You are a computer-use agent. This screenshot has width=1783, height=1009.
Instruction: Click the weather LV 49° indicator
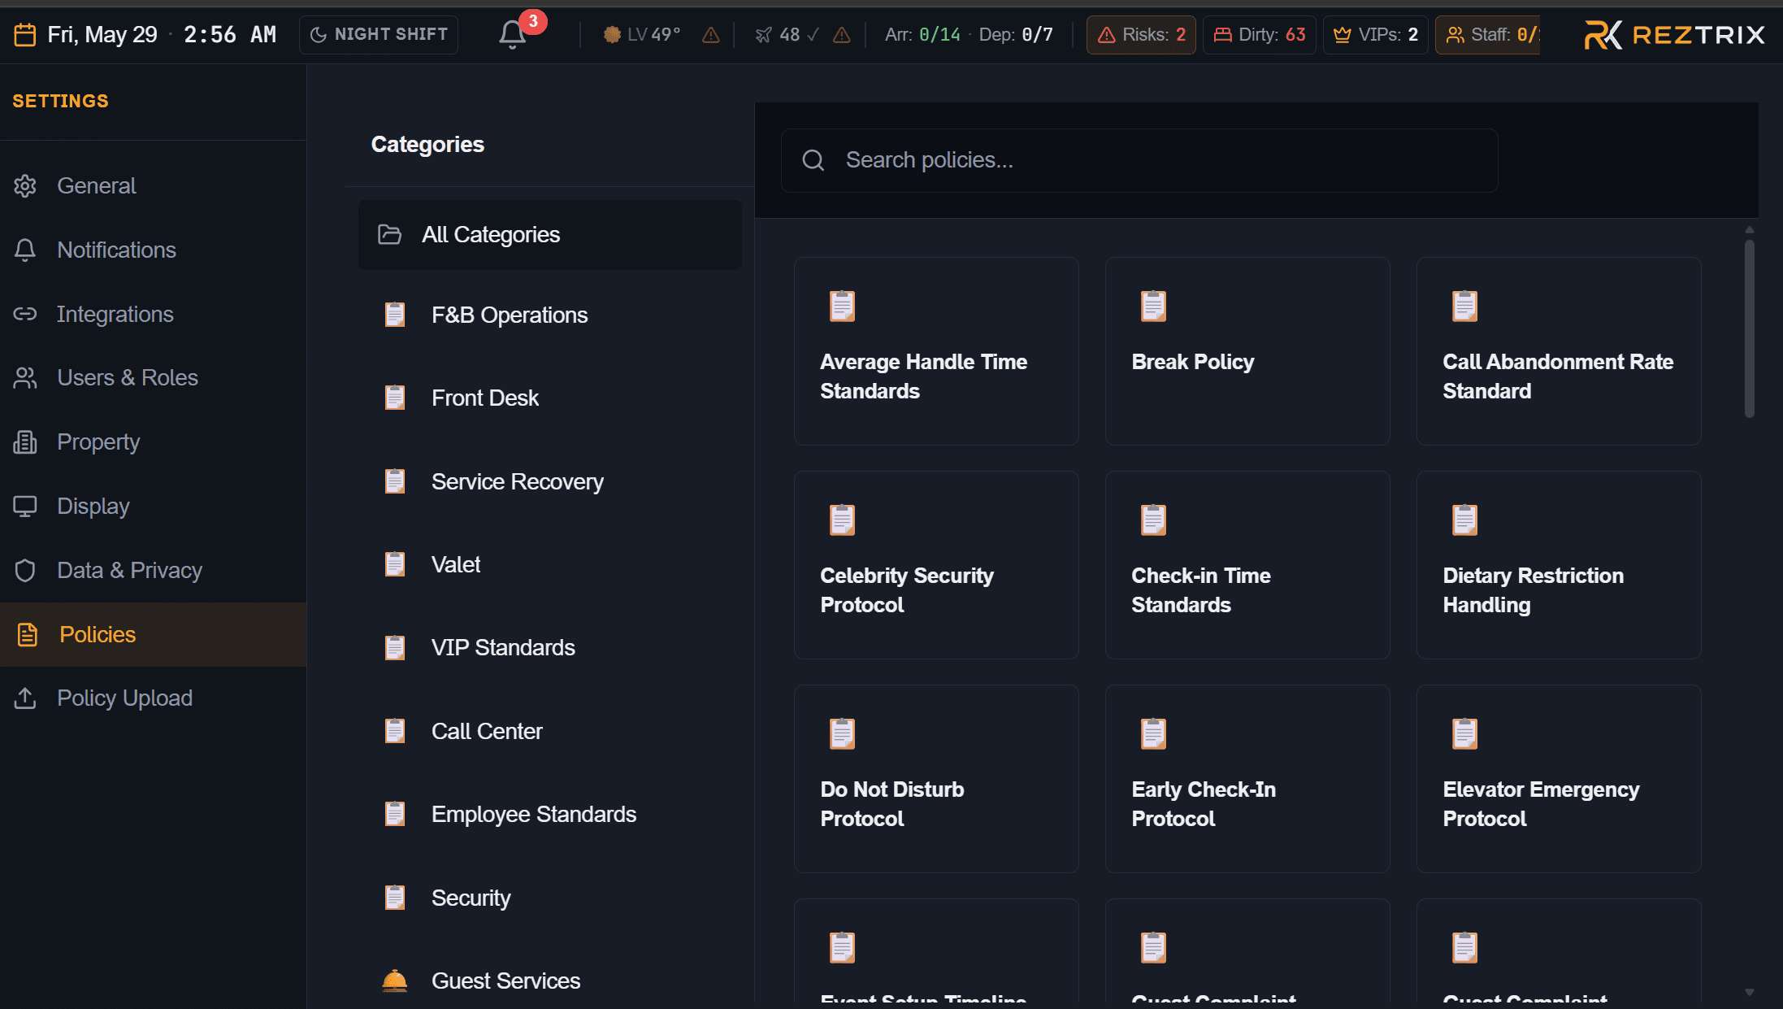click(x=642, y=35)
